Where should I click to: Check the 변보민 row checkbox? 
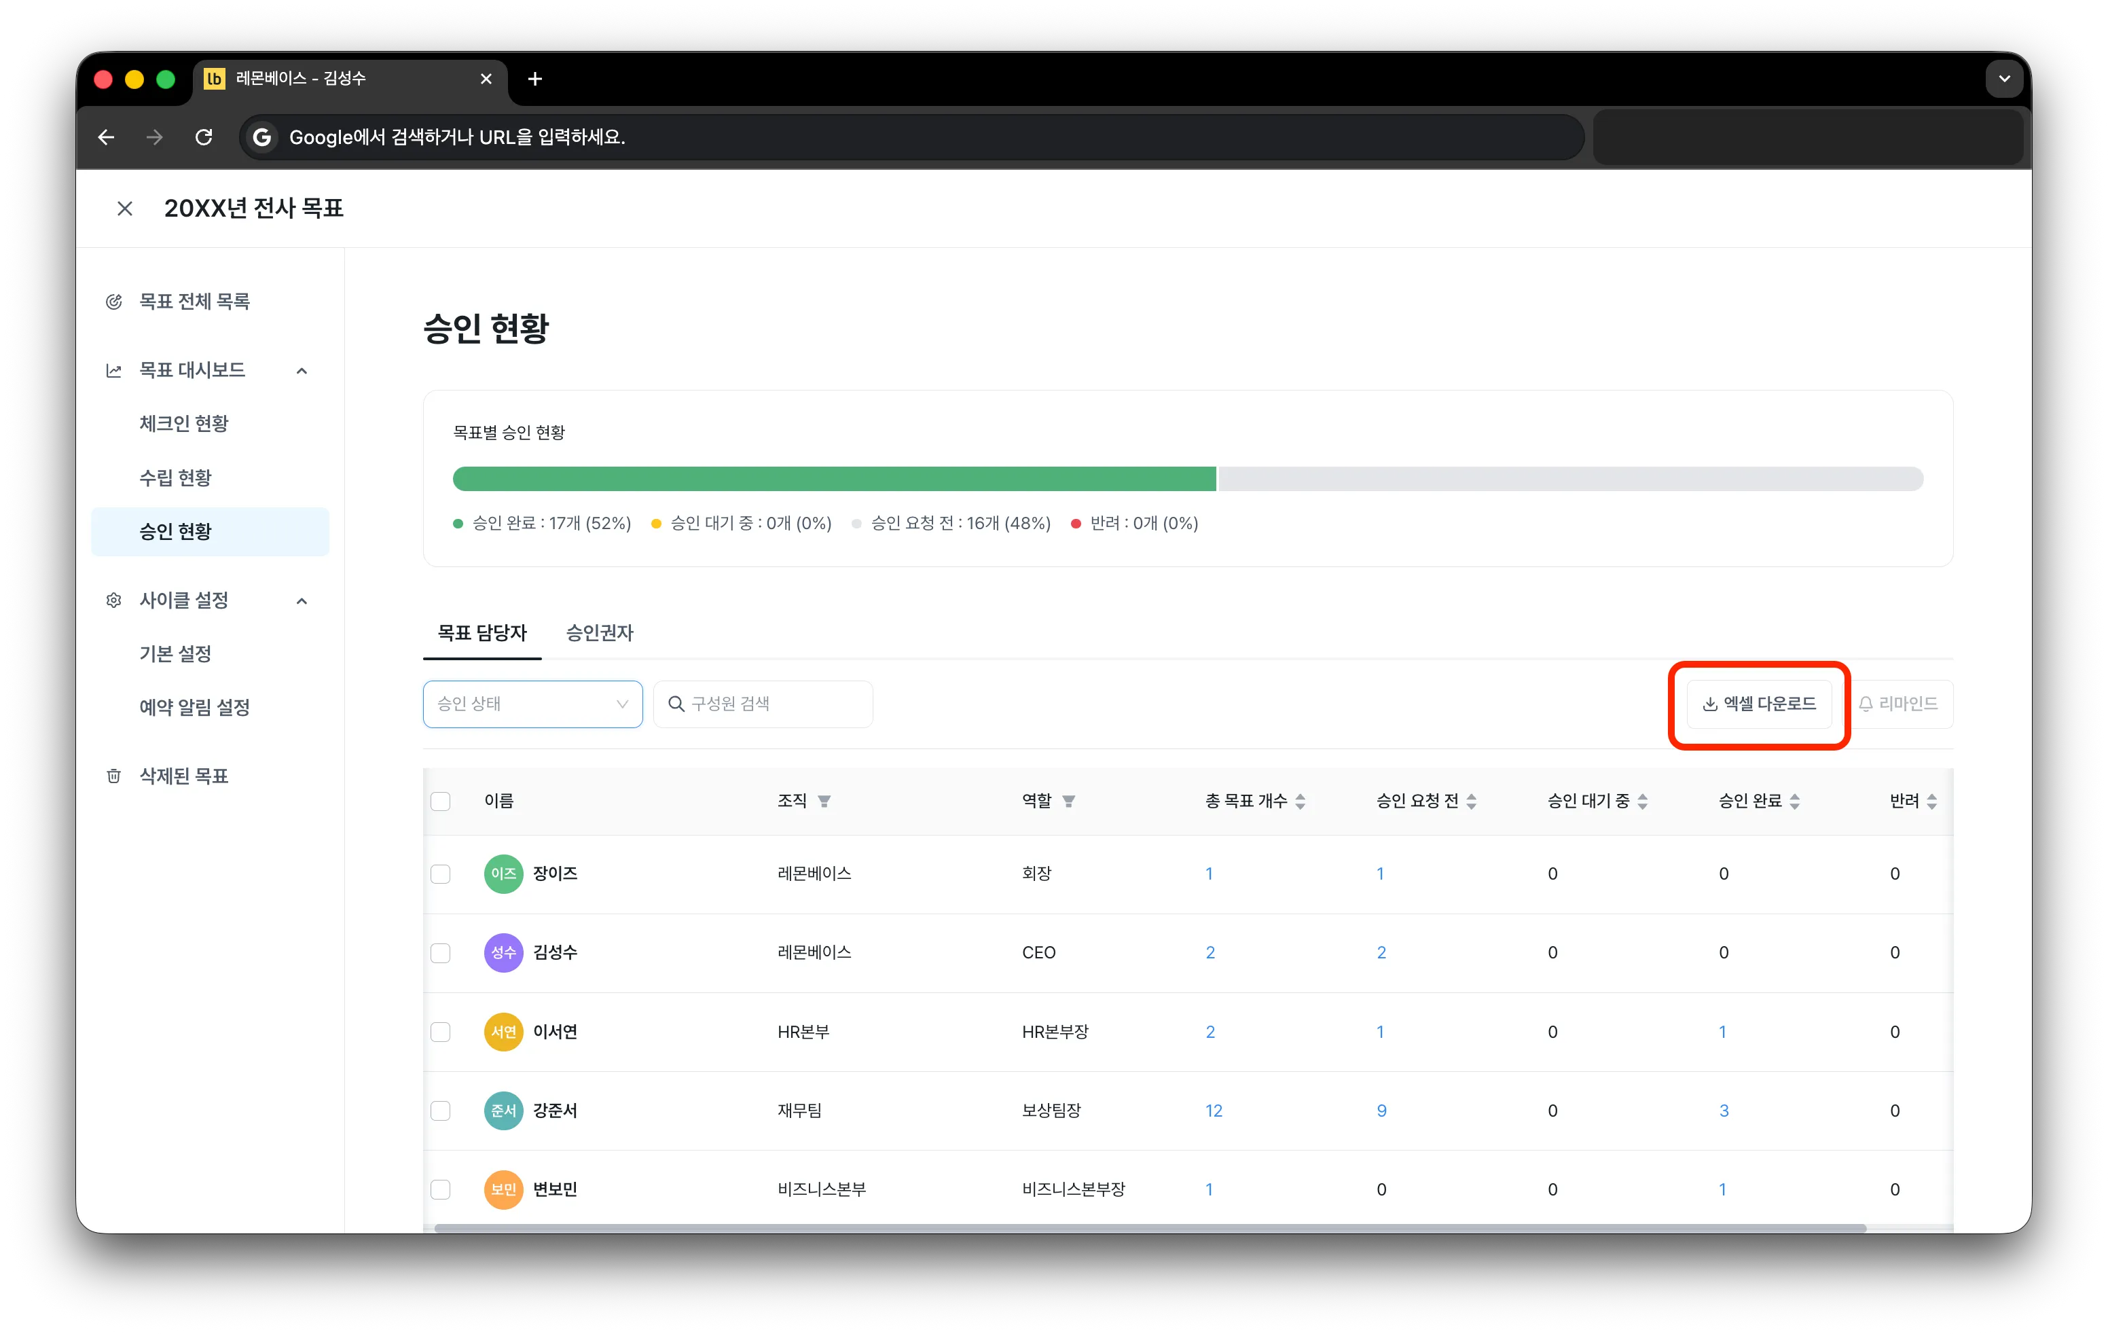click(x=440, y=1189)
